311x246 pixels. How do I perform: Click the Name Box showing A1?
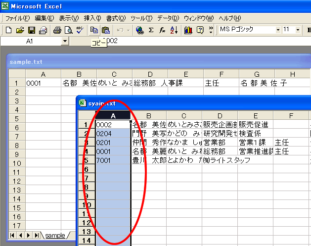(x=31, y=41)
